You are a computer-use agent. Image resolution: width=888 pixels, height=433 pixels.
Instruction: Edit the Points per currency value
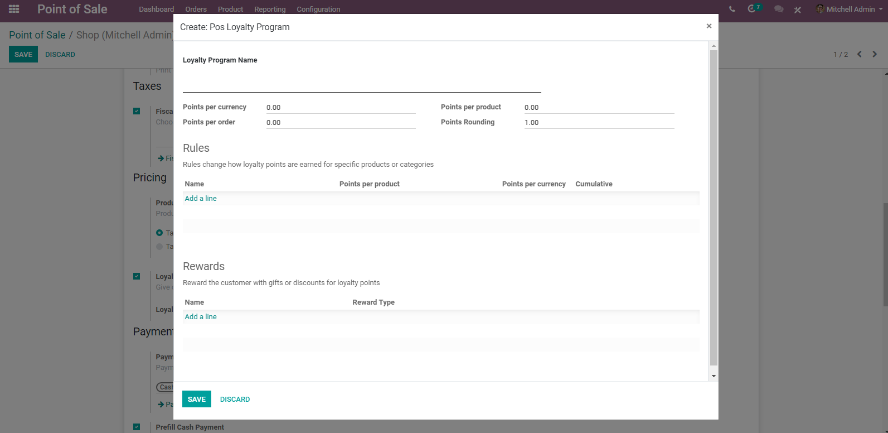[341, 107]
